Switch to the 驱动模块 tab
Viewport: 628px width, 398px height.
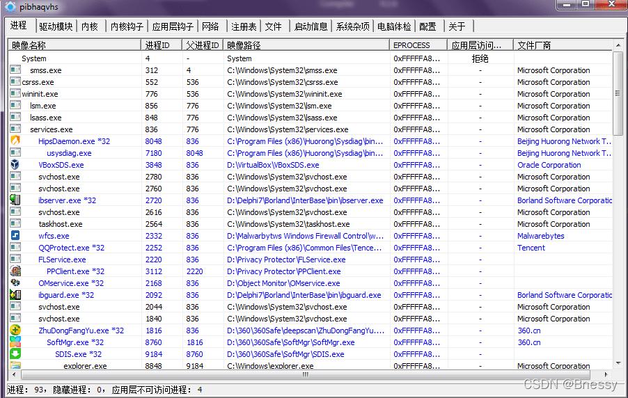[56, 26]
